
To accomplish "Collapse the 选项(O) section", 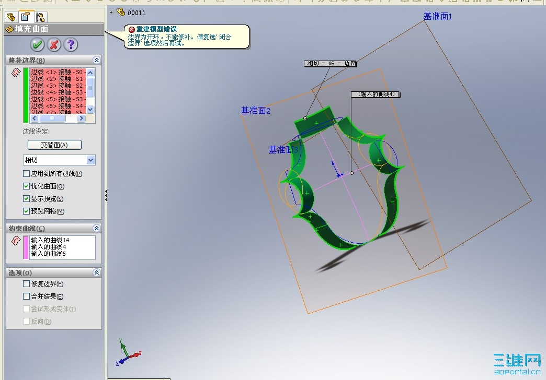I will click(x=96, y=272).
